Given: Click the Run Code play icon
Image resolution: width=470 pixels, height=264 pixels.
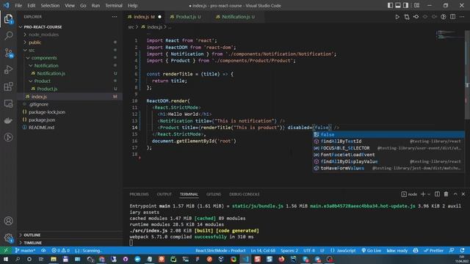Looking at the screenshot, I should [397, 17].
